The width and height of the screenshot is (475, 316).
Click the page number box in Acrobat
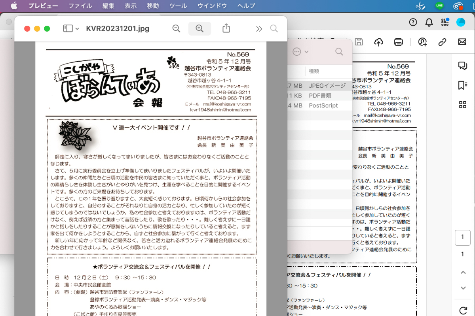[462, 237]
